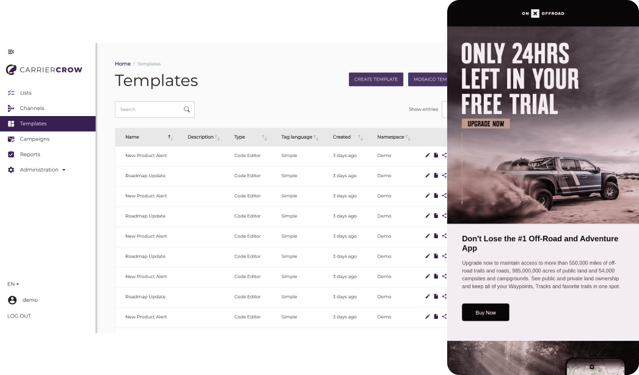Click LOG OUT in the sidebar
Screen dimensions: 639x375
19,316
